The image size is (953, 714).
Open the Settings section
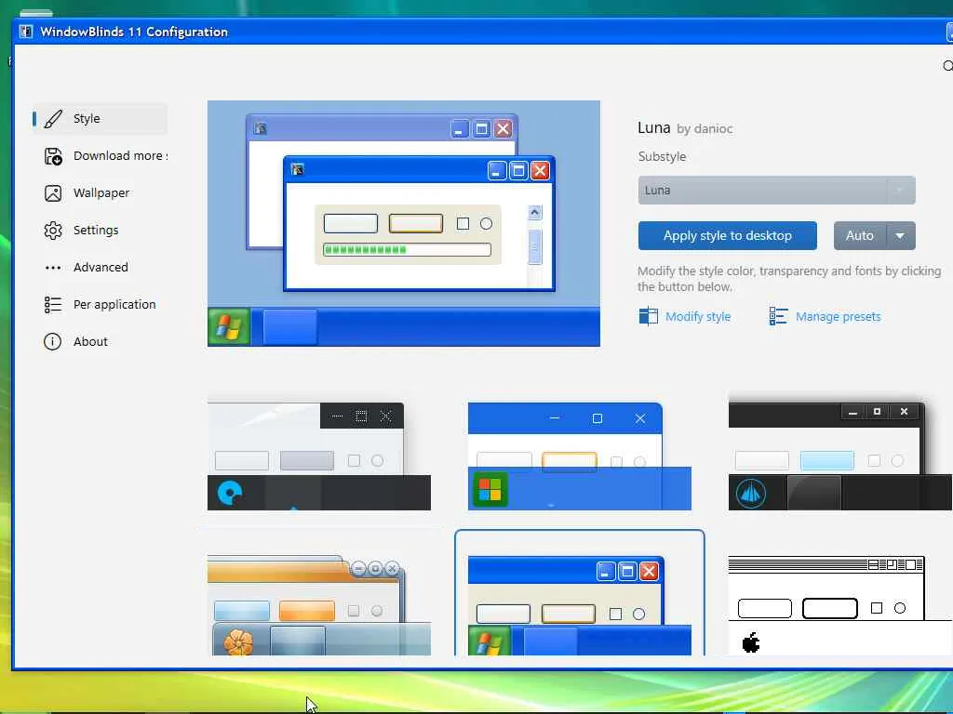101,231
